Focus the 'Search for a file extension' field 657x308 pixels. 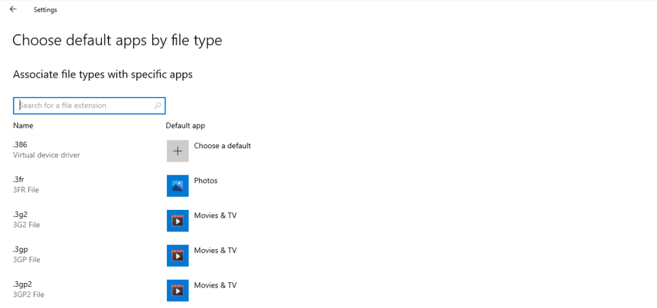83,105
